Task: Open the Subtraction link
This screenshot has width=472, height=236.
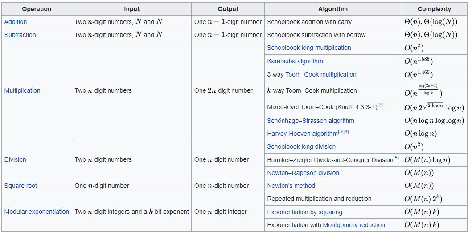Action: [x=20, y=35]
